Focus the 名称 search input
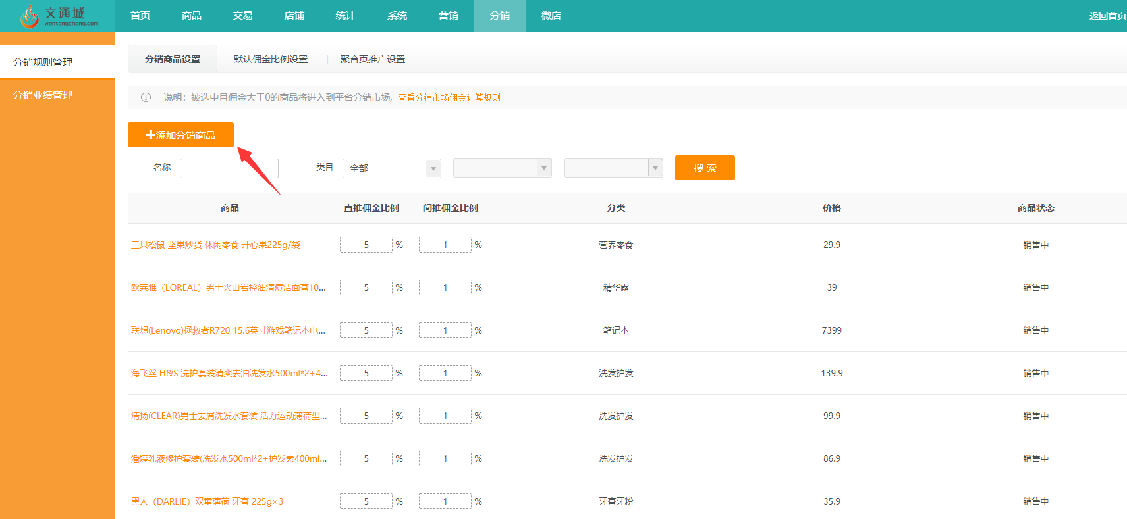Screen dimensions: 1127x519 229,168
